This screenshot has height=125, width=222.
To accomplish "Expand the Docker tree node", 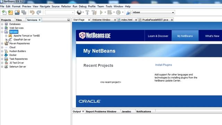I will 2,55.
